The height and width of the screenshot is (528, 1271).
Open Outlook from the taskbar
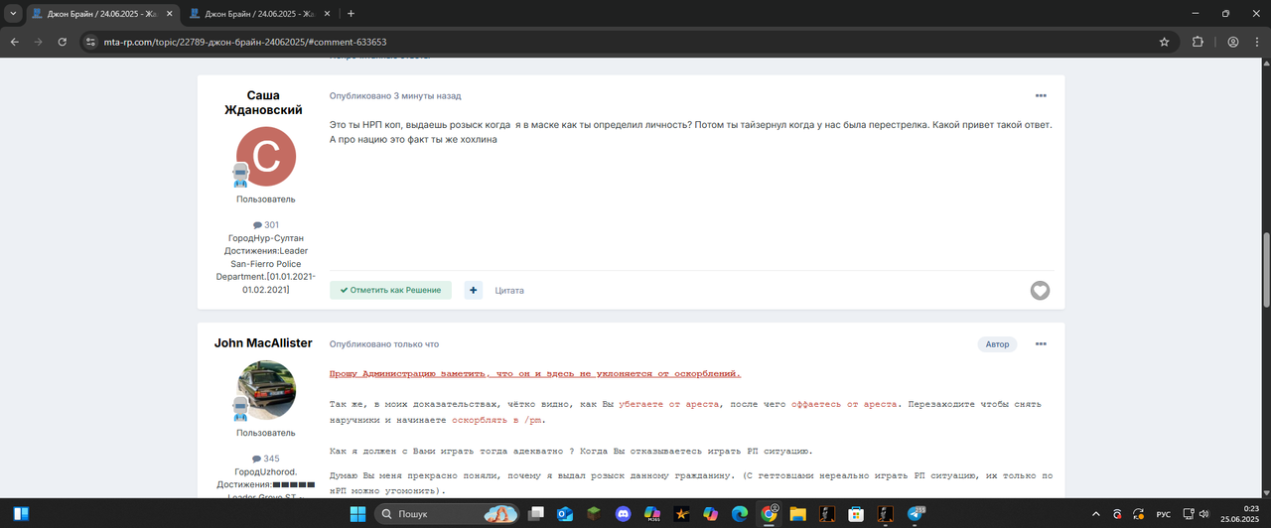[565, 514]
